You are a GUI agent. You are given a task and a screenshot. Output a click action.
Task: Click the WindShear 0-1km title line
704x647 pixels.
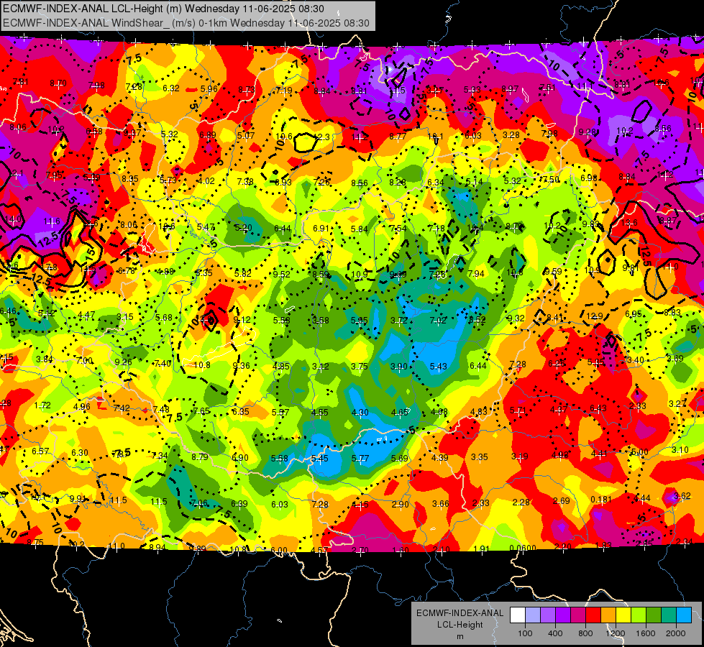[x=186, y=23]
